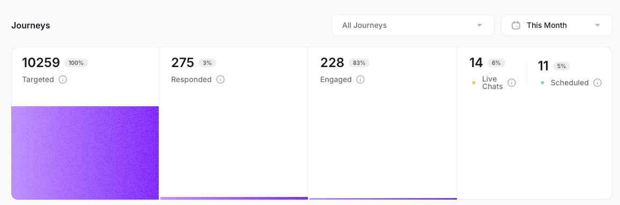
Task: Click the info icon beside Targeted
Action: tap(62, 79)
